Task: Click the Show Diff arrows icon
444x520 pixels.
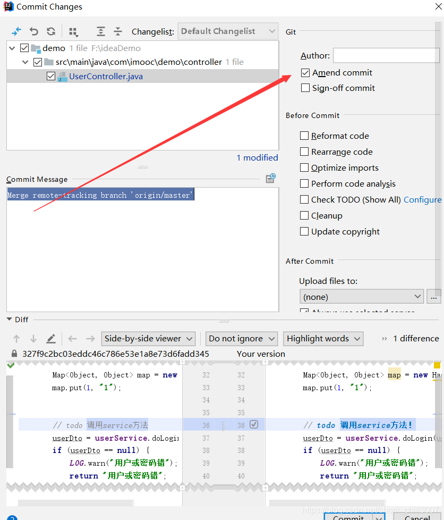Action: pos(16,31)
